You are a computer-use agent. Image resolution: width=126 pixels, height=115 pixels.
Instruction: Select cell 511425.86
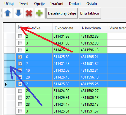pyautogui.click(x=66, y=57)
